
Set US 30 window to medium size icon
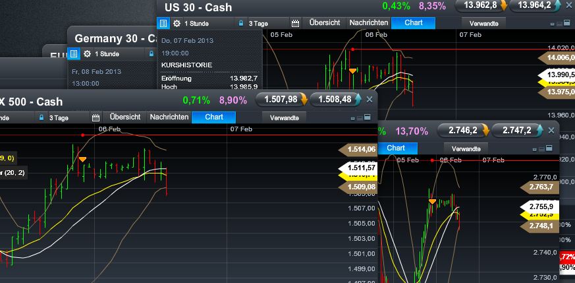tap(559, 24)
